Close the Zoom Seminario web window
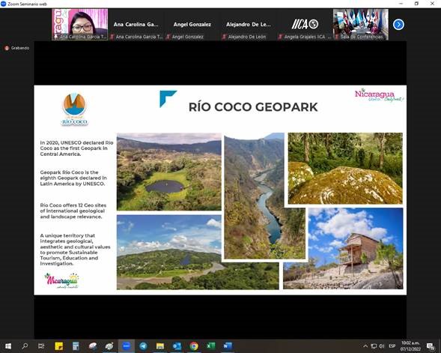 (x=432, y=4)
